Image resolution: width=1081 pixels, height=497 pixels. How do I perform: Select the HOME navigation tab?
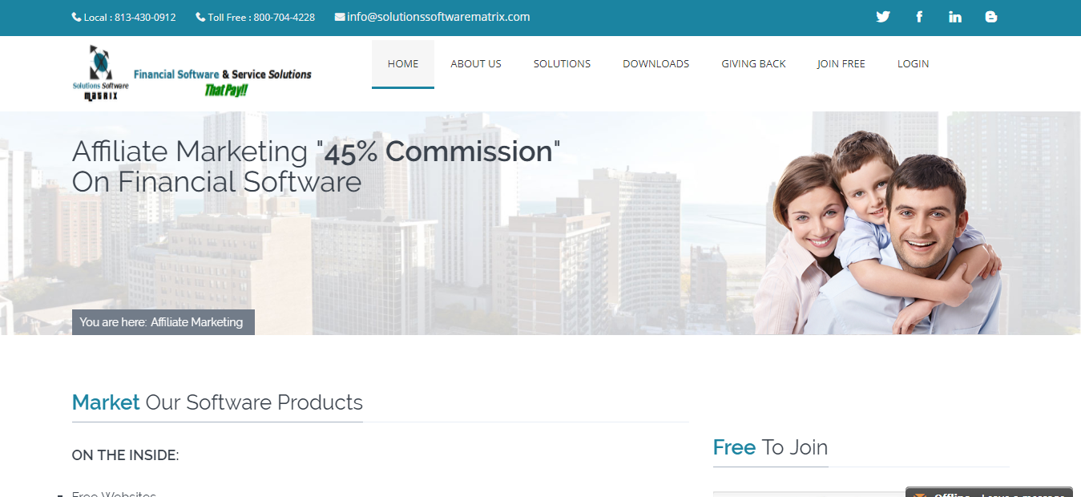(403, 64)
